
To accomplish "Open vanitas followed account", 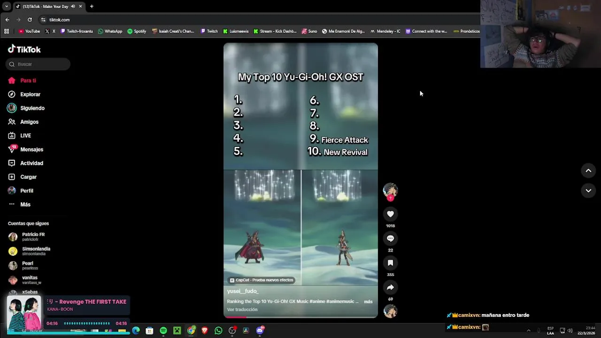I will [x=25, y=280].
